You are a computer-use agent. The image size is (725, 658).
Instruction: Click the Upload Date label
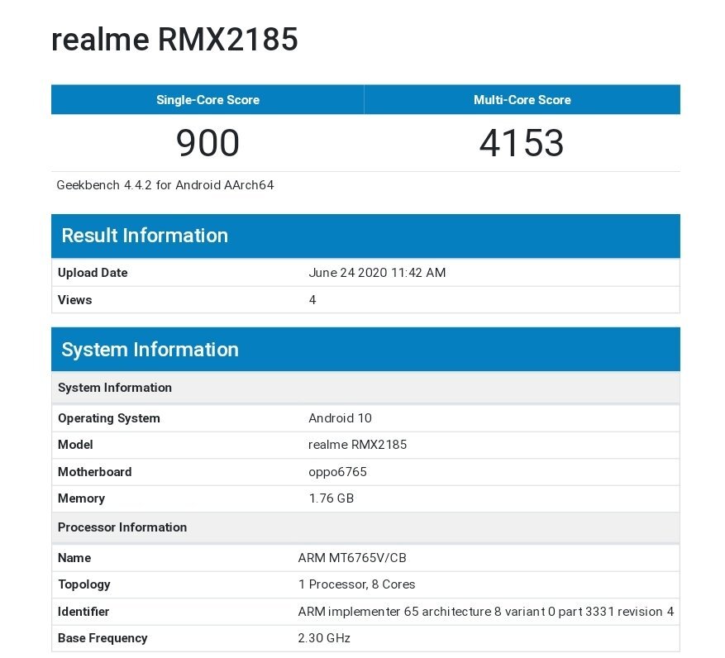93,272
